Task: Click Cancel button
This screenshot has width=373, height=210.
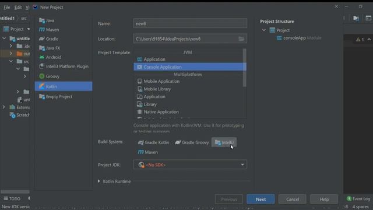Action: (293, 199)
